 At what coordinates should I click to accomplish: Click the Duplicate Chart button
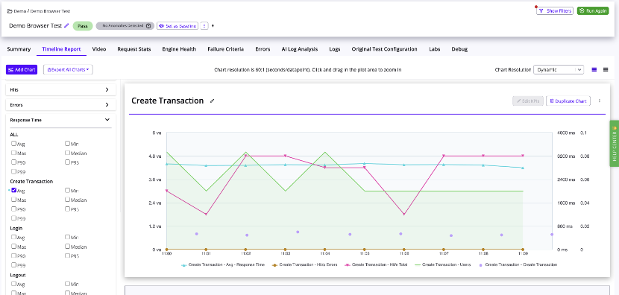[x=568, y=101]
